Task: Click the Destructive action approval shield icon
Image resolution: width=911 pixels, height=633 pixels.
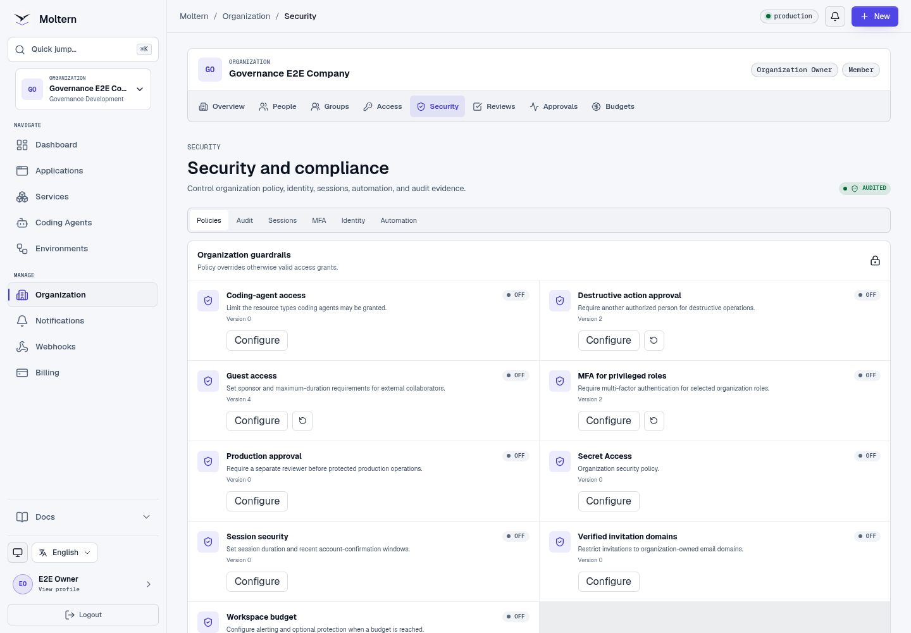Action: pyautogui.click(x=560, y=301)
